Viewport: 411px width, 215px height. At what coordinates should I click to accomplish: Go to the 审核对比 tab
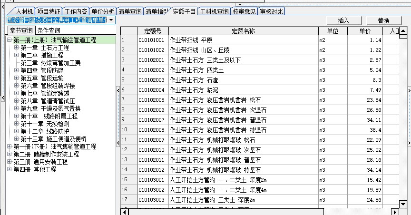271,11
